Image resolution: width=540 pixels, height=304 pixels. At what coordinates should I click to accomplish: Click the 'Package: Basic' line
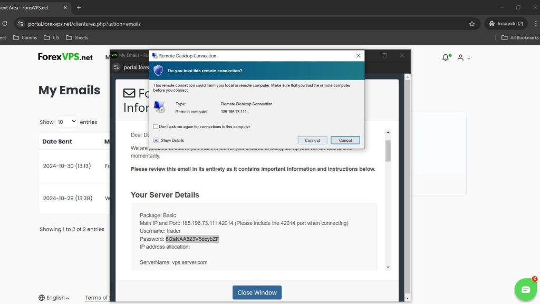158,215
